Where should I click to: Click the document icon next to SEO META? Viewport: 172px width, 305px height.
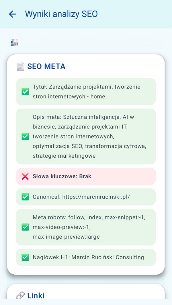20,66
